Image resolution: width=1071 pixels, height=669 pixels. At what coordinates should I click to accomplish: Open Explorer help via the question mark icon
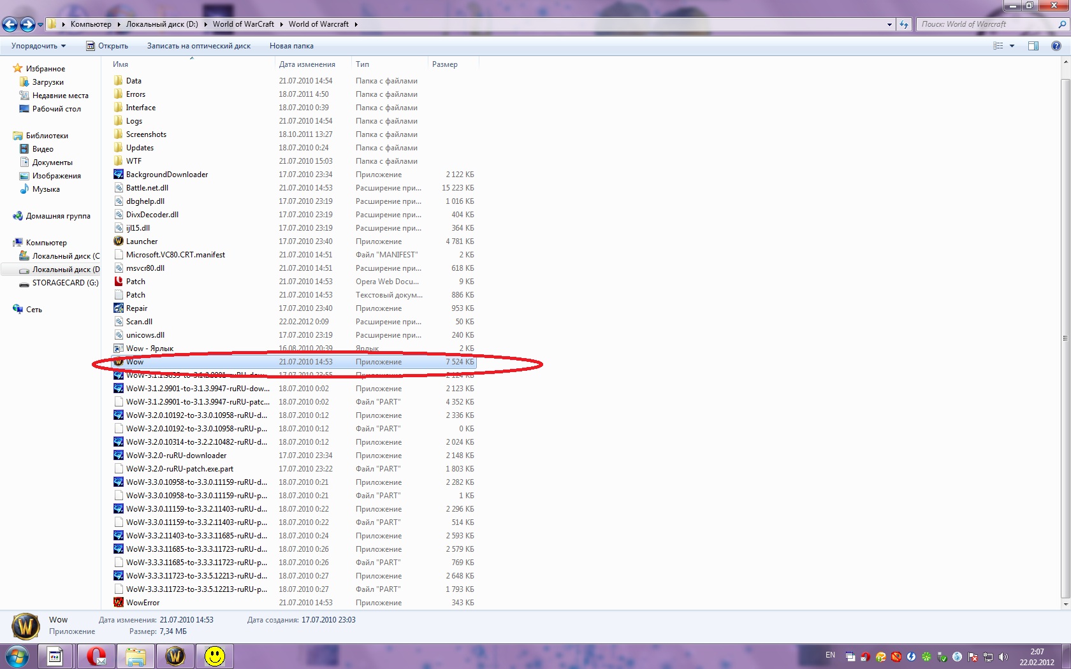[x=1056, y=46]
